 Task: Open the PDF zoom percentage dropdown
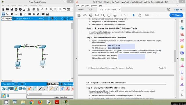point(152,15)
